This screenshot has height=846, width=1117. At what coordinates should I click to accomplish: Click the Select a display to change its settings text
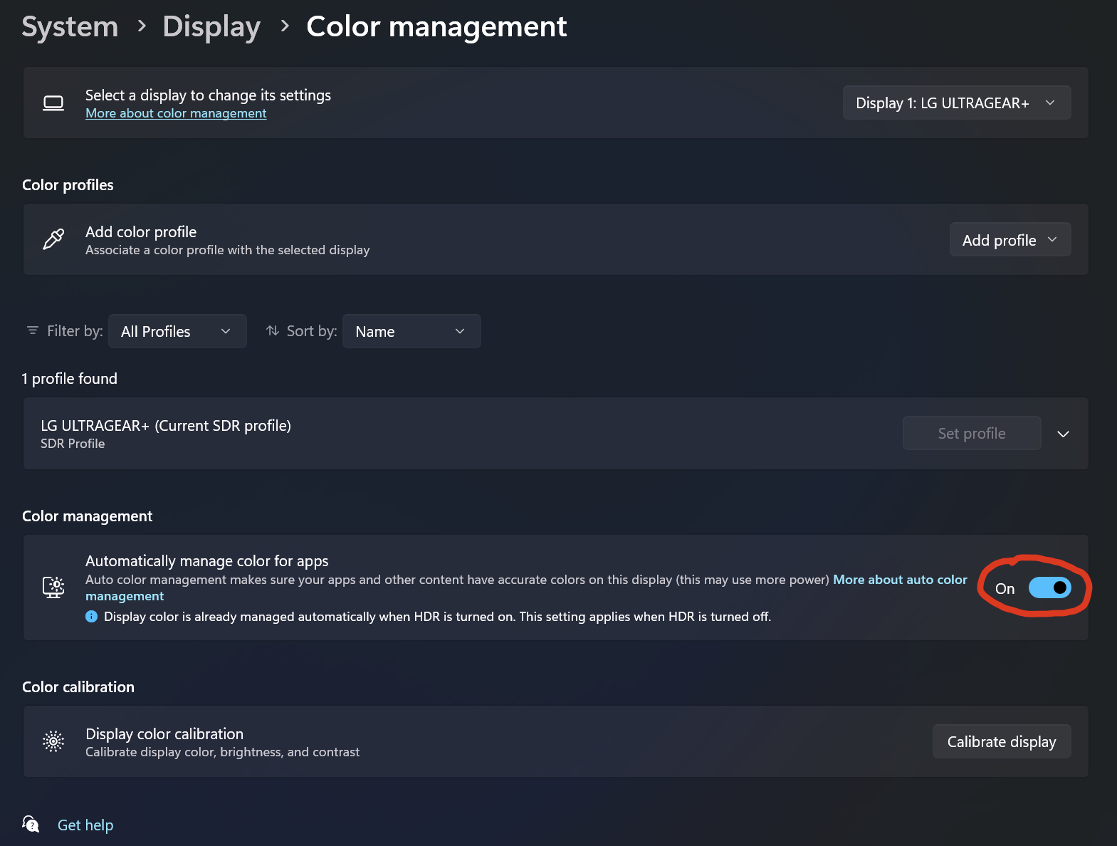click(x=208, y=95)
